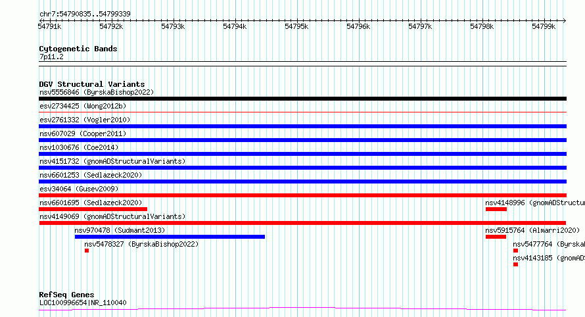Click the 54796k ruler tick label

pyautogui.click(x=358, y=26)
